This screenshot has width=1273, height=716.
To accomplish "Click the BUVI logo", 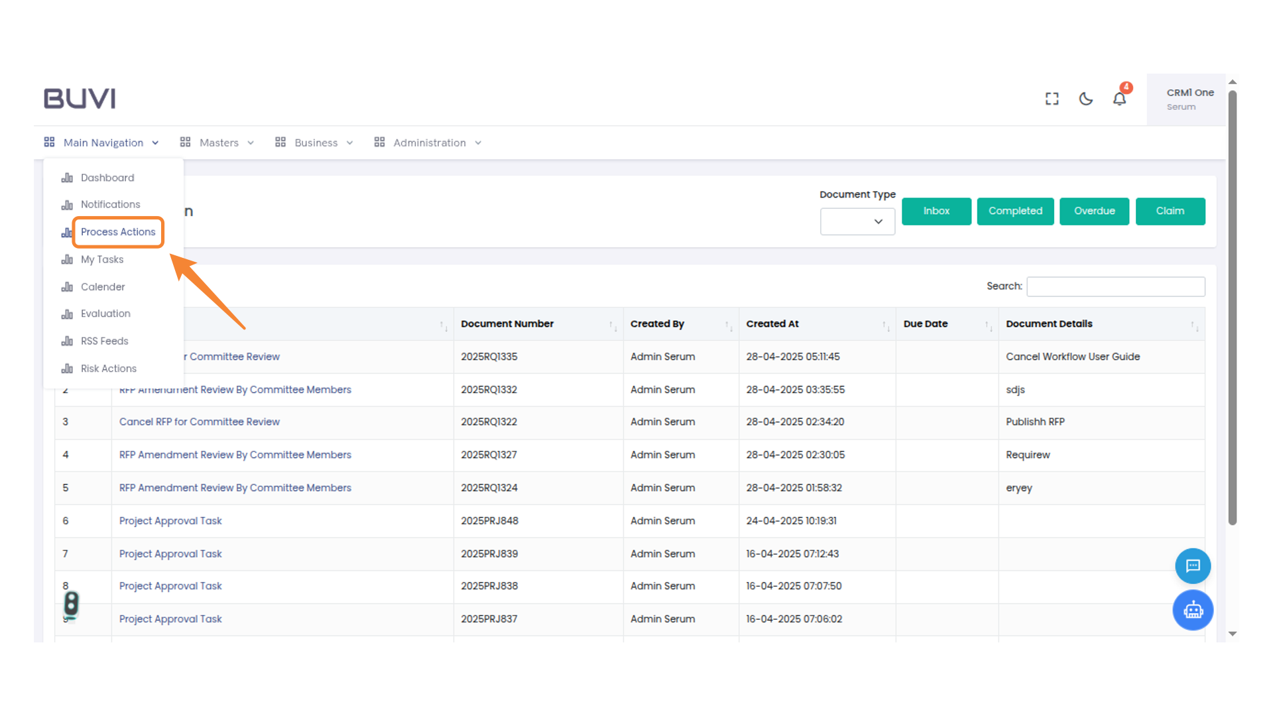I will (x=80, y=98).
